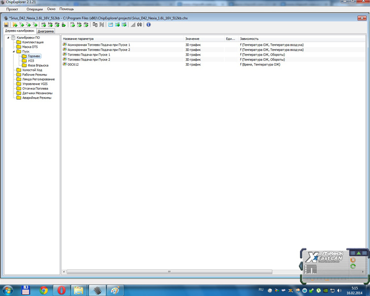Open the Помощь menu
This screenshot has height=296, width=370.
(x=67, y=9)
